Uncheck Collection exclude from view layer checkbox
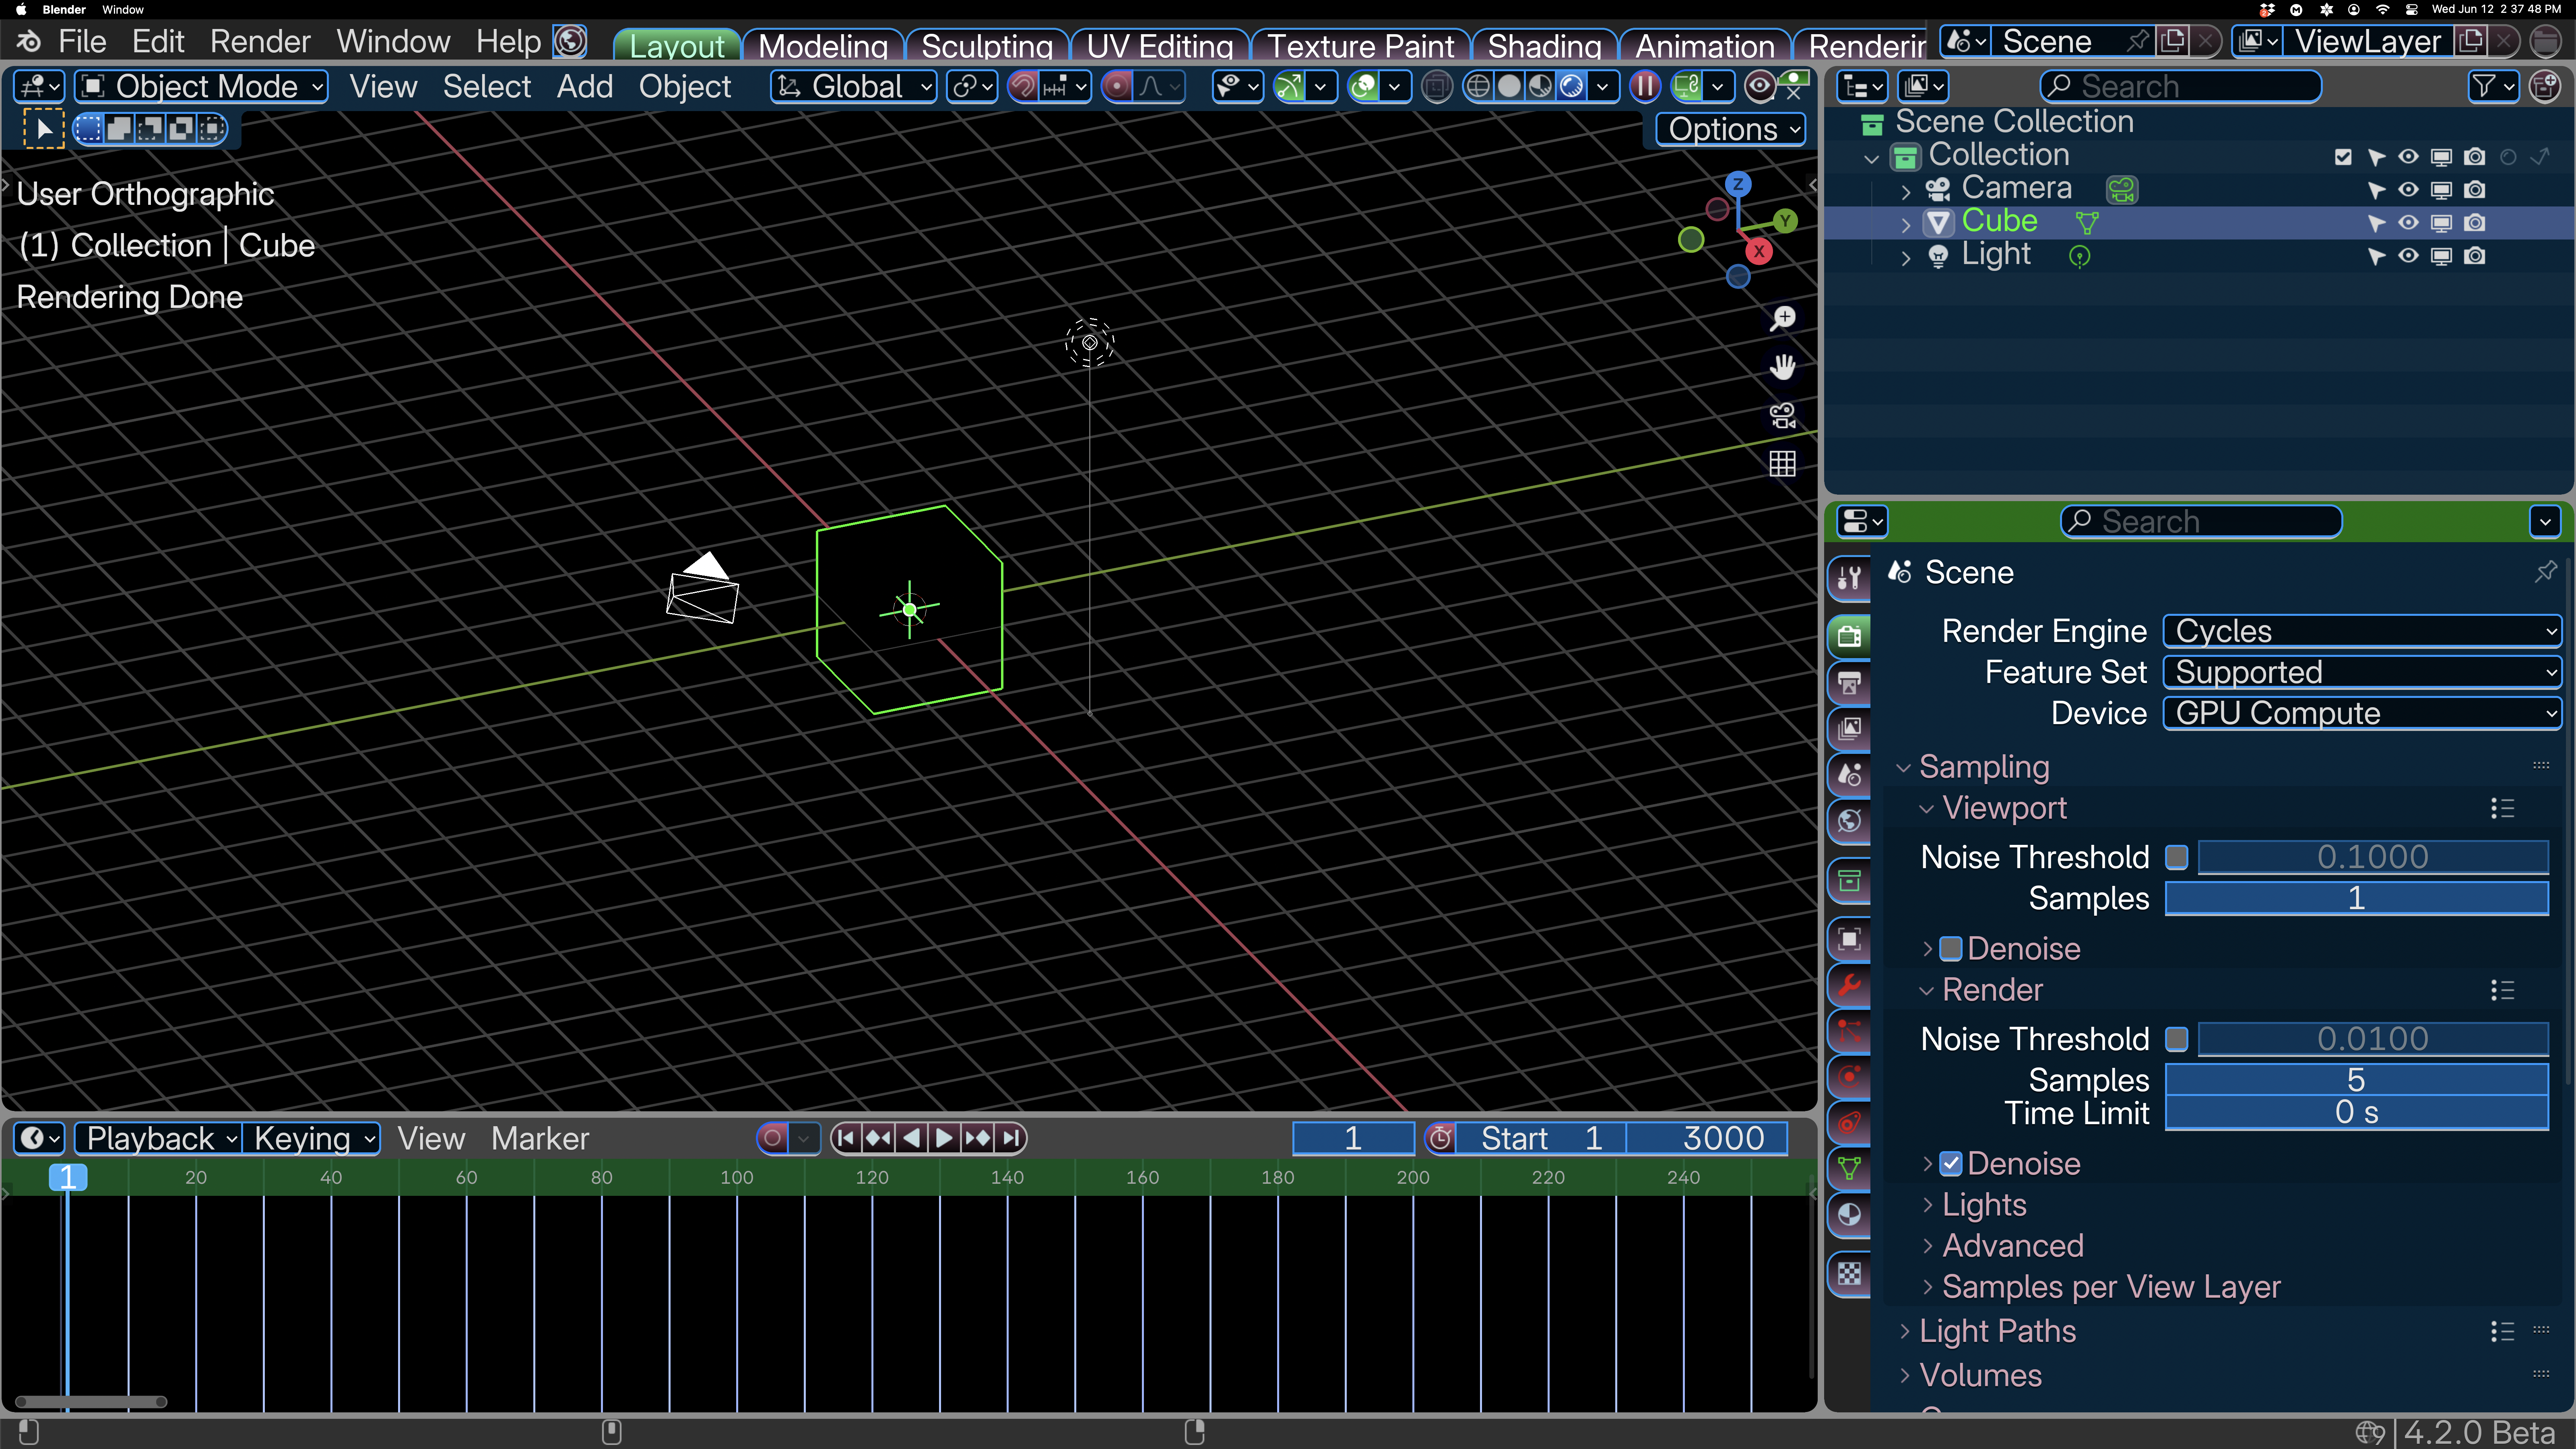This screenshot has height=1449, width=2576. click(x=2343, y=156)
